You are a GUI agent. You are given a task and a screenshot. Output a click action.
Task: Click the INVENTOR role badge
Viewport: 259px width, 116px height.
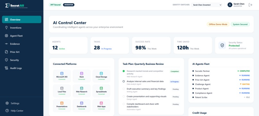point(69,5)
